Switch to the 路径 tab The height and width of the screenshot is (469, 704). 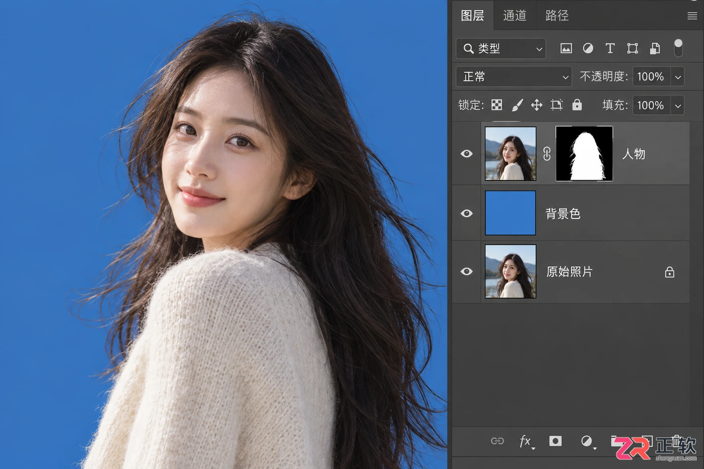pyautogui.click(x=557, y=16)
